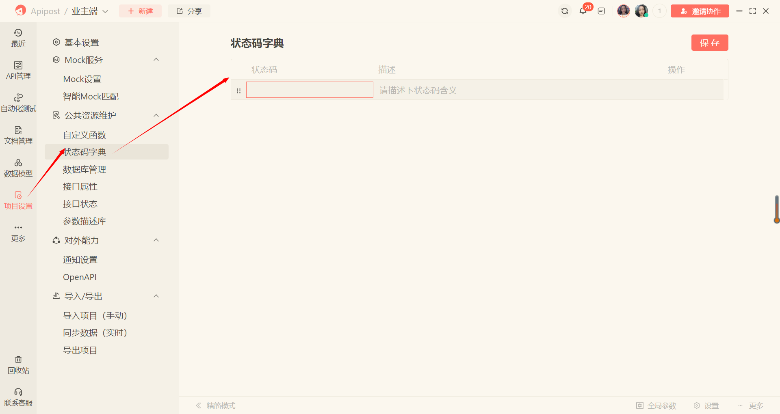Open the 业主端 project dropdown
The height and width of the screenshot is (414, 780).
[x=90, y=11]
